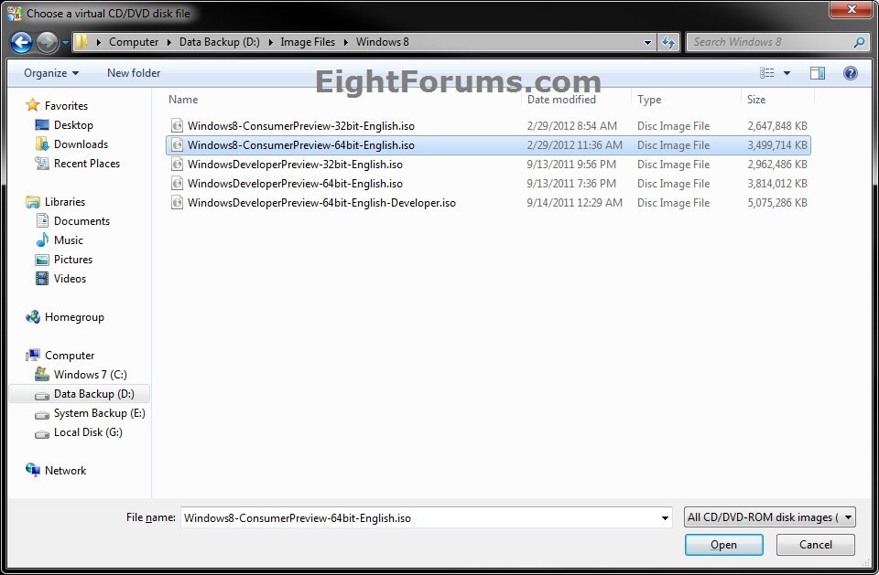Open the Documents library
Screen dimensions: 879x575
click(x=81, y=221)
